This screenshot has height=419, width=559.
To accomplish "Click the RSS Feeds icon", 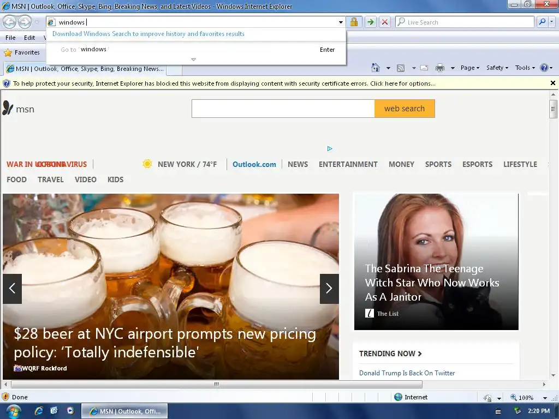I will coord(401,68).
